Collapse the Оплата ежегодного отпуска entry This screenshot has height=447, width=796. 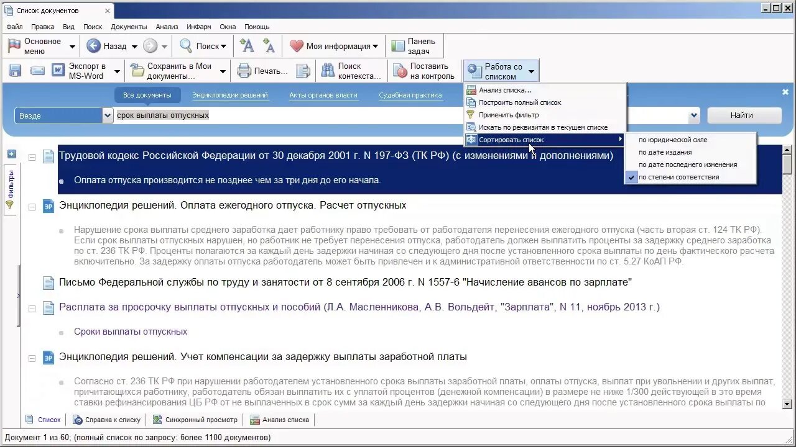[32, 207]
